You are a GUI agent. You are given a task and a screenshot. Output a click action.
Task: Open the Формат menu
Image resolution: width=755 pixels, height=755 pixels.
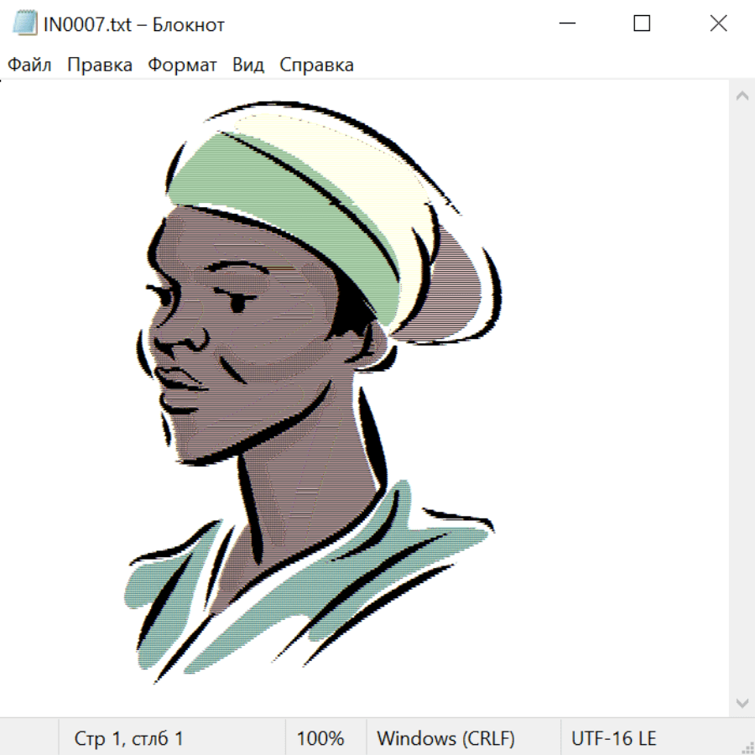[182, 65]
